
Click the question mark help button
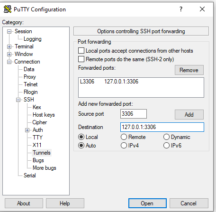click(x=181, y=9)
